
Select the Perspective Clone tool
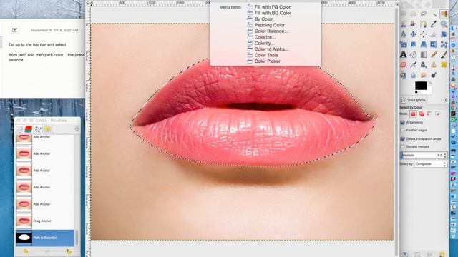point(404,75)
